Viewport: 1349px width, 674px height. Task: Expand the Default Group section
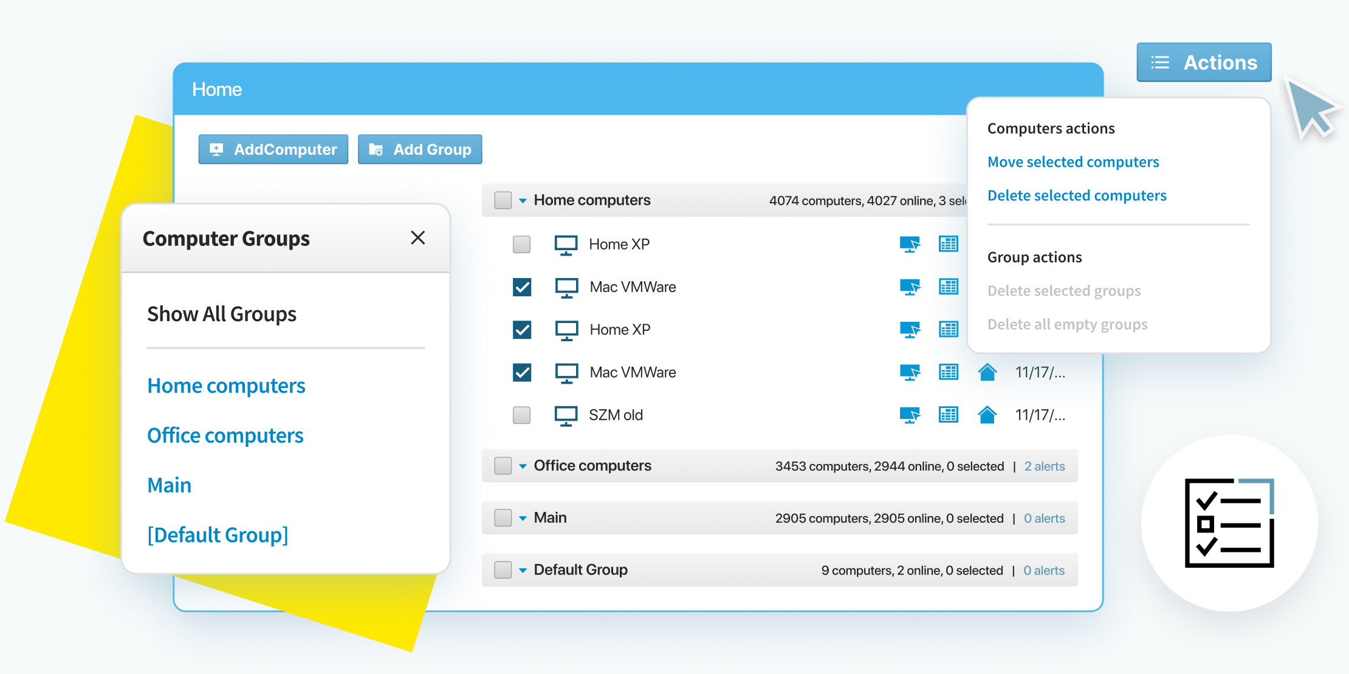click(x=523, y=570)
